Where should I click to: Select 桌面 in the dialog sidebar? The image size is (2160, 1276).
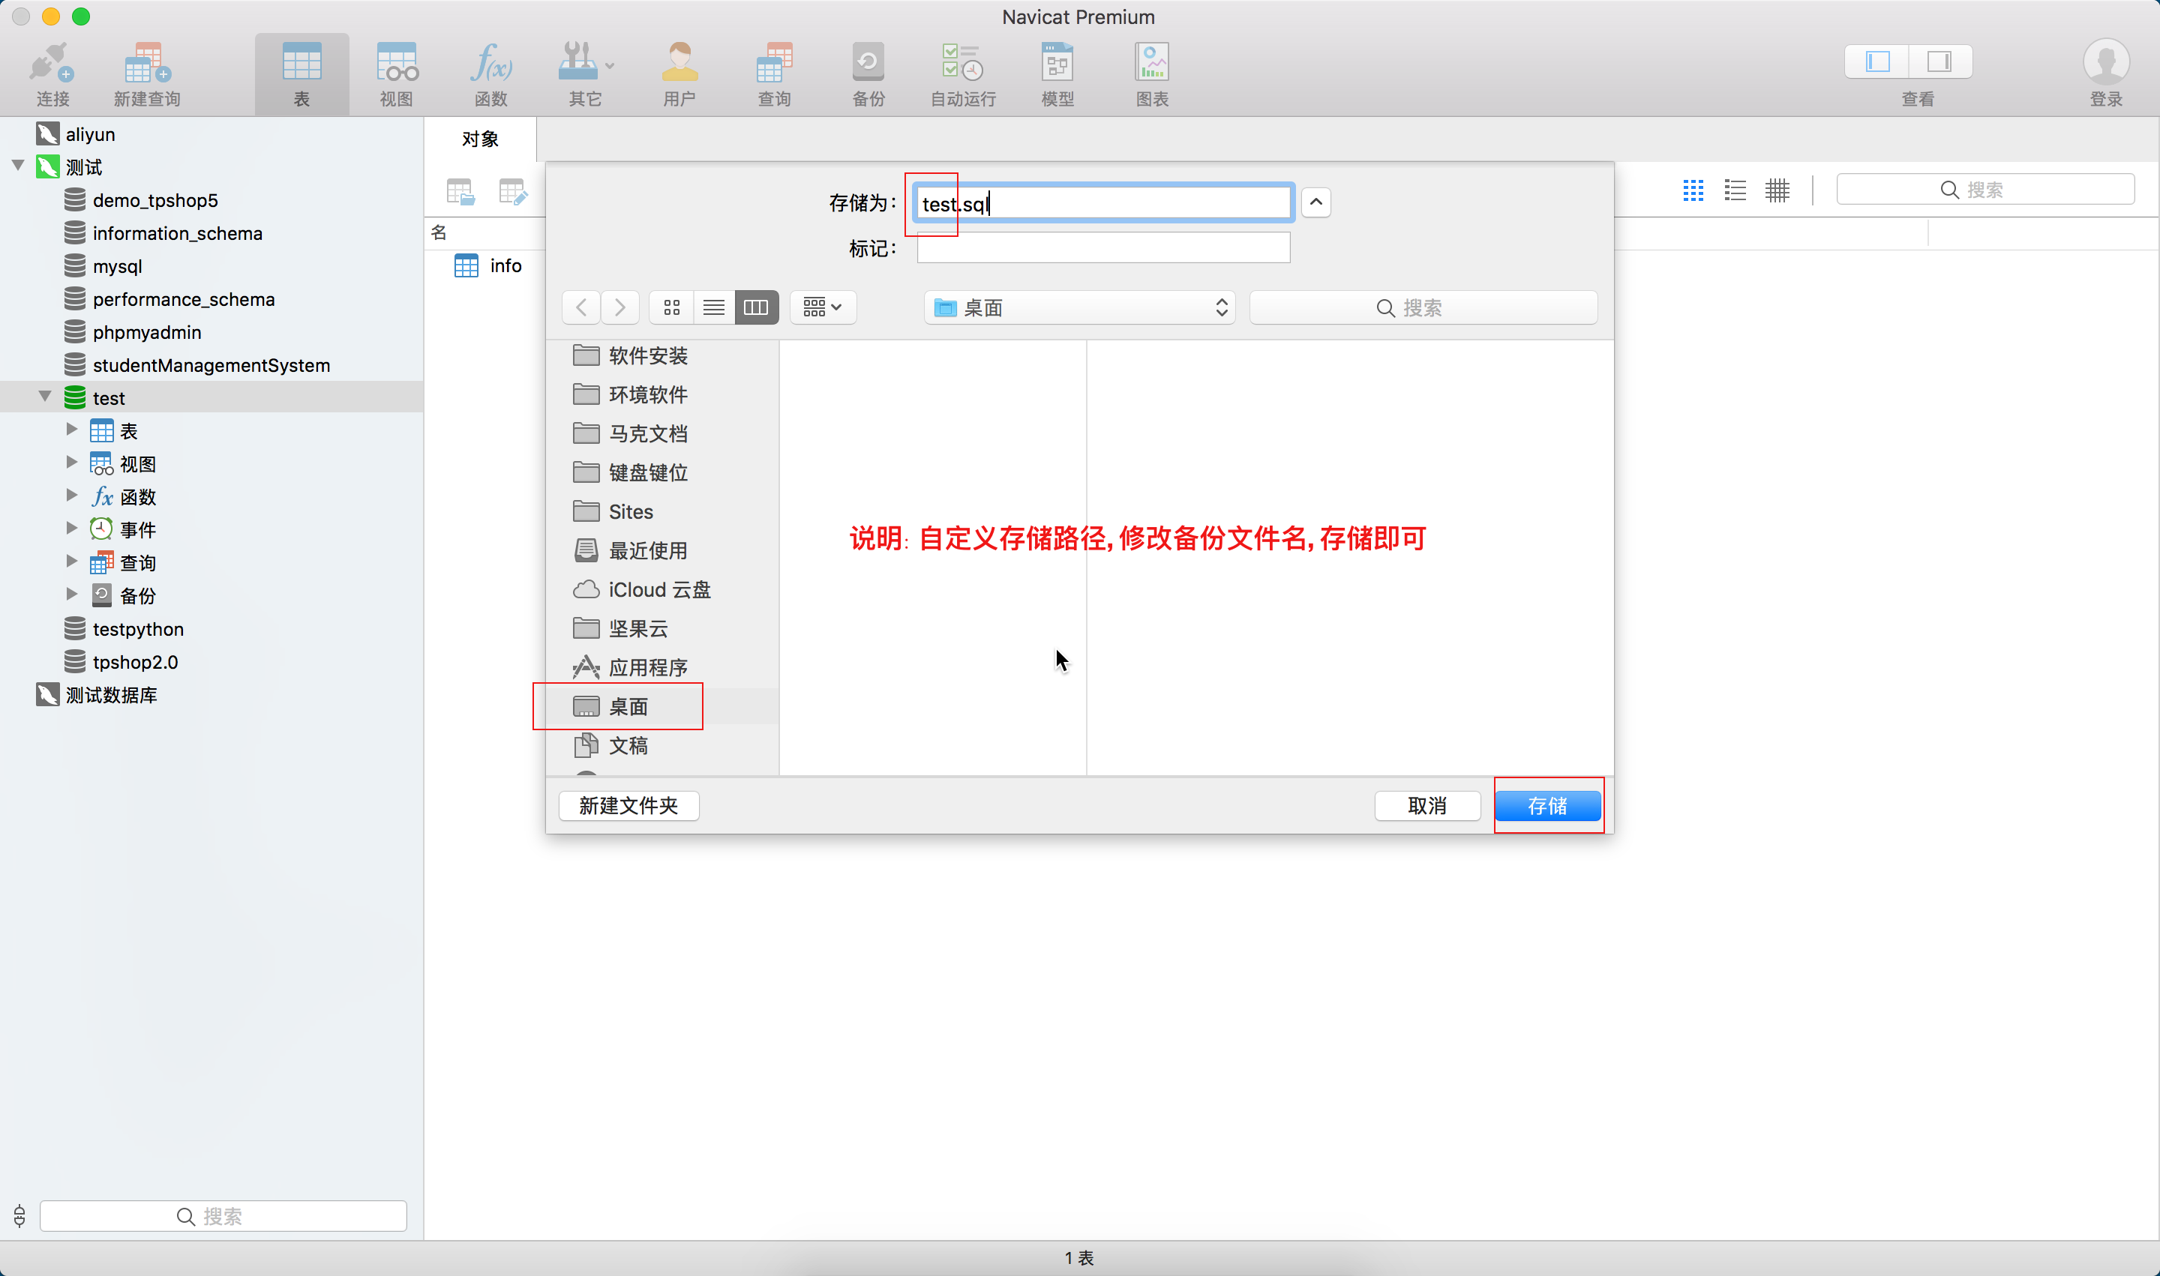coord(628,707)
